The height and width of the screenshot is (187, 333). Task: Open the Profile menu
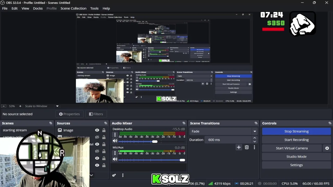(52, 8)
